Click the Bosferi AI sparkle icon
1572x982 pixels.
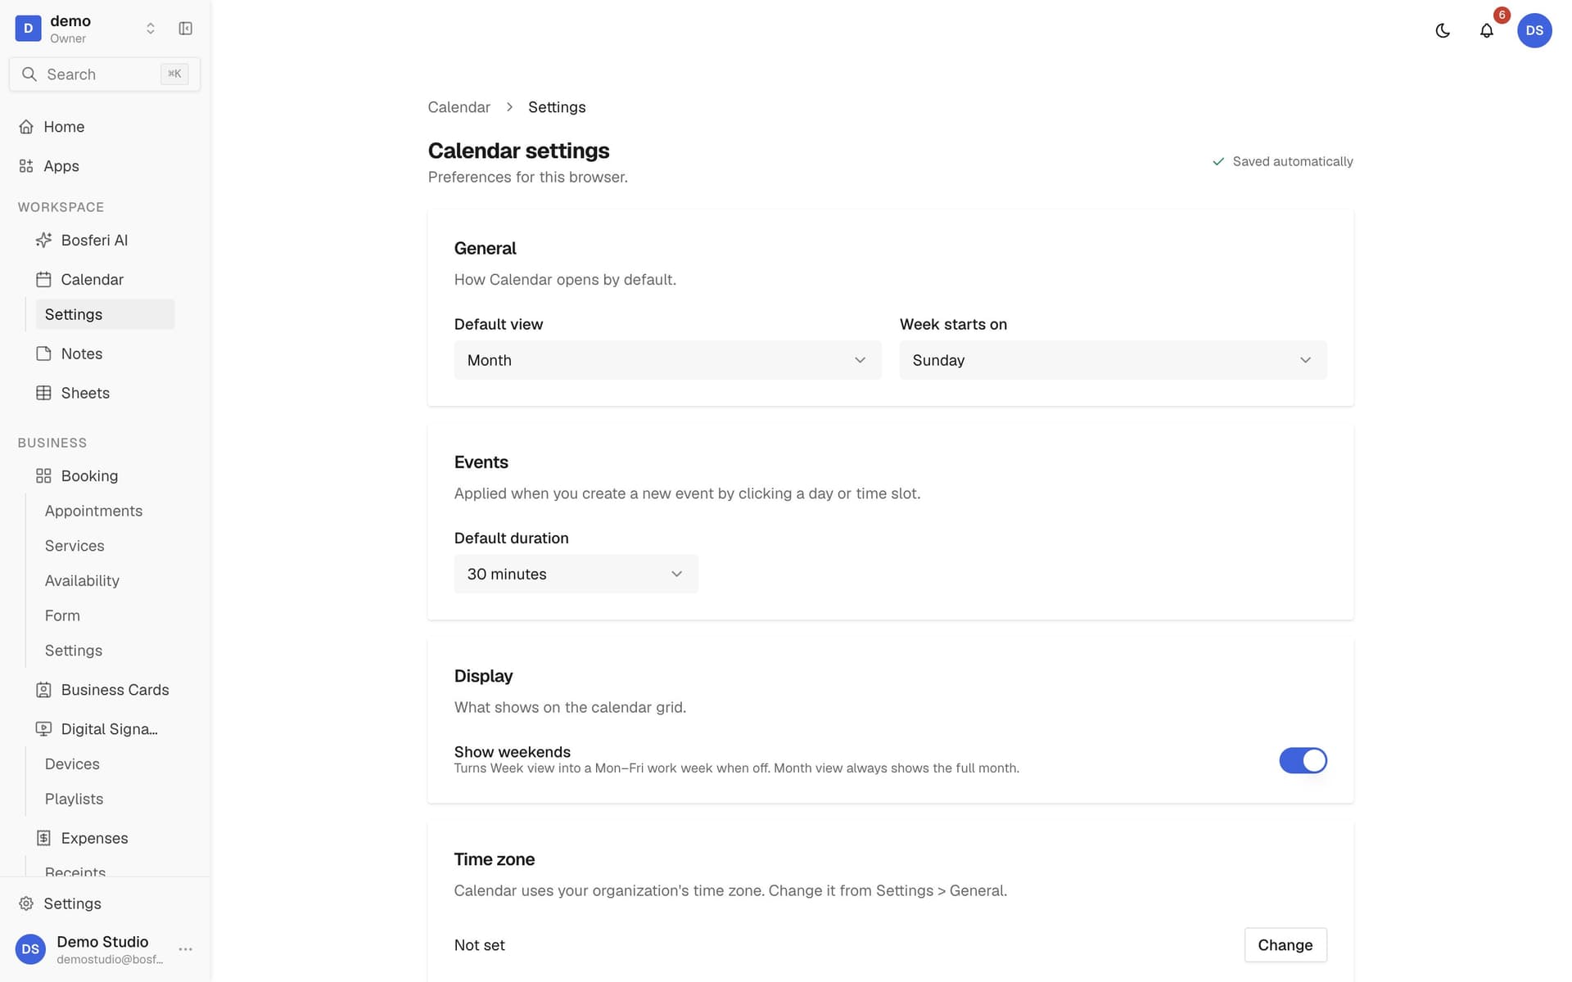coord(43,240)
